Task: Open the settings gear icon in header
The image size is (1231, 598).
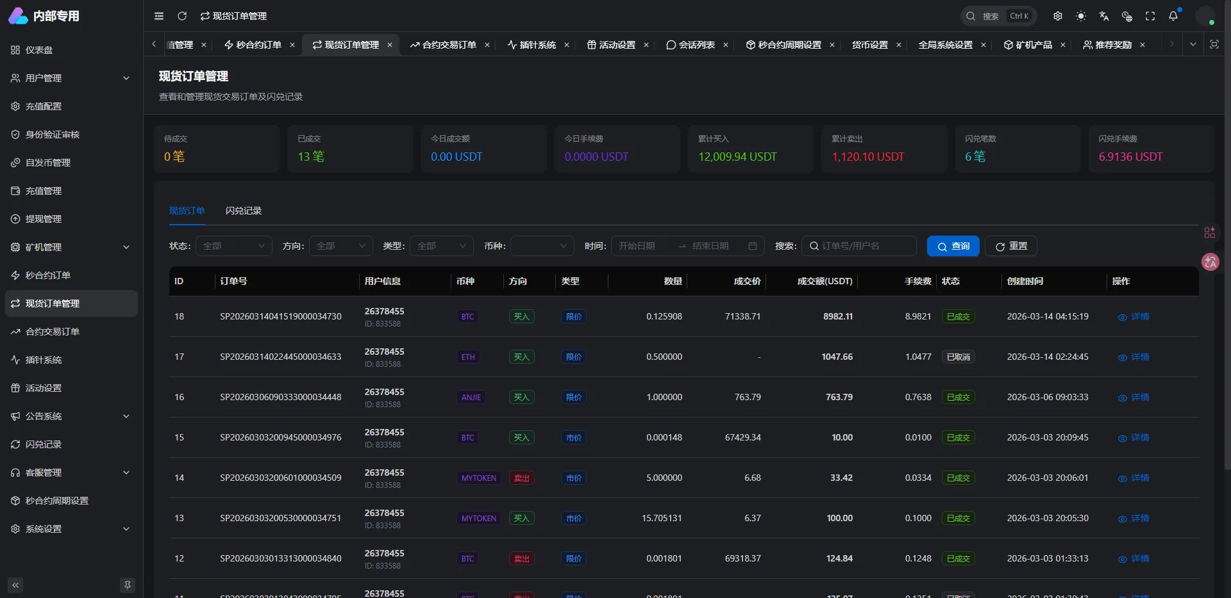Action: [x=1058, y=16]
